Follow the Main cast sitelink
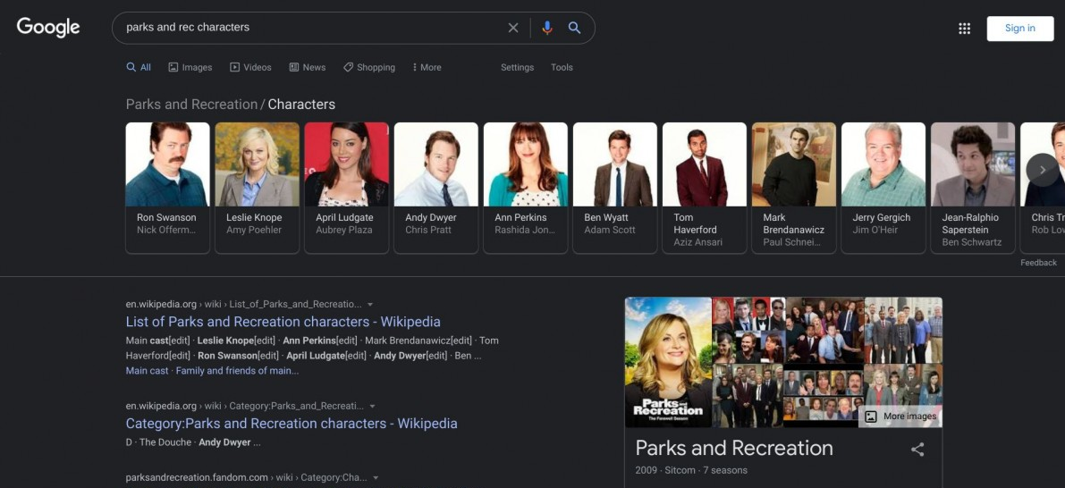Viewport: 1065px width, 488px height. click(147, 371)
